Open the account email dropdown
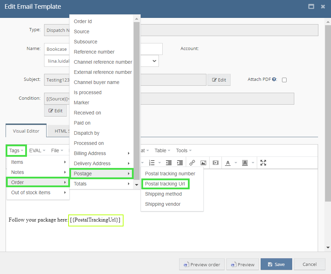Viewport: 331px width, 274px height. [x=101, y=61]
